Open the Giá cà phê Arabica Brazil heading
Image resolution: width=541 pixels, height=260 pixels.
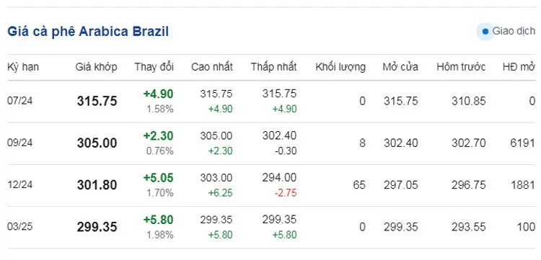(88, 32)
